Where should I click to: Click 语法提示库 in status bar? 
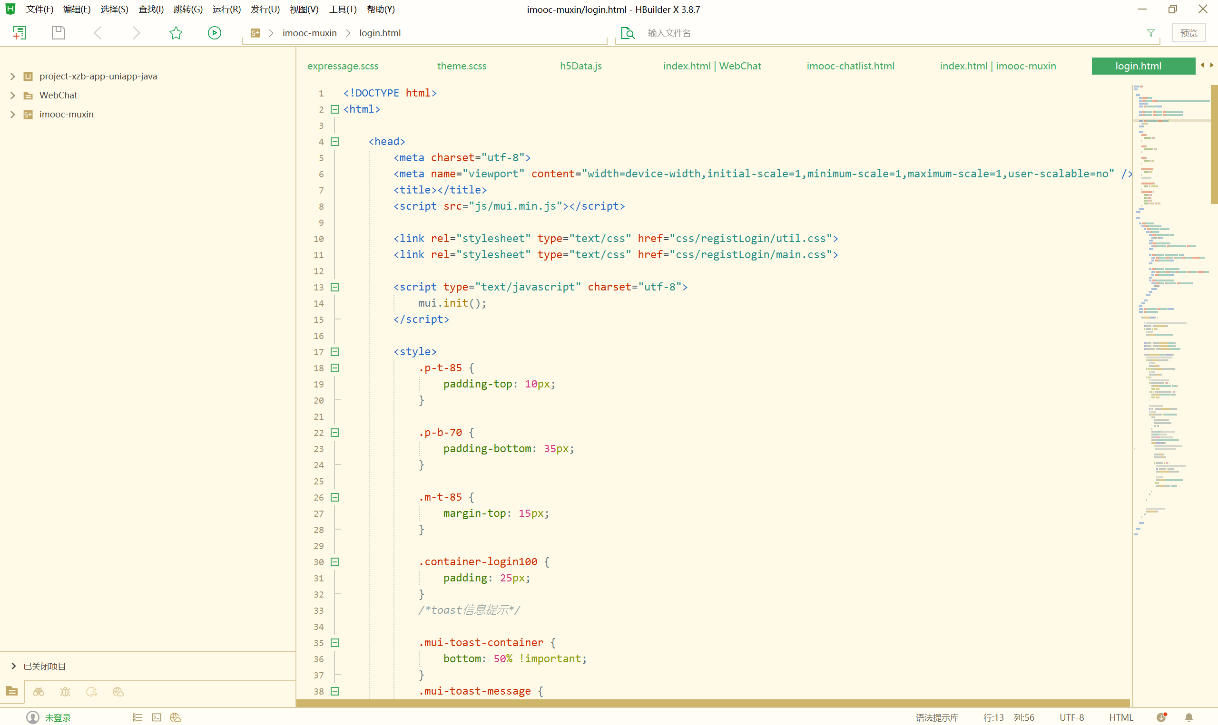tap(936, 717)
